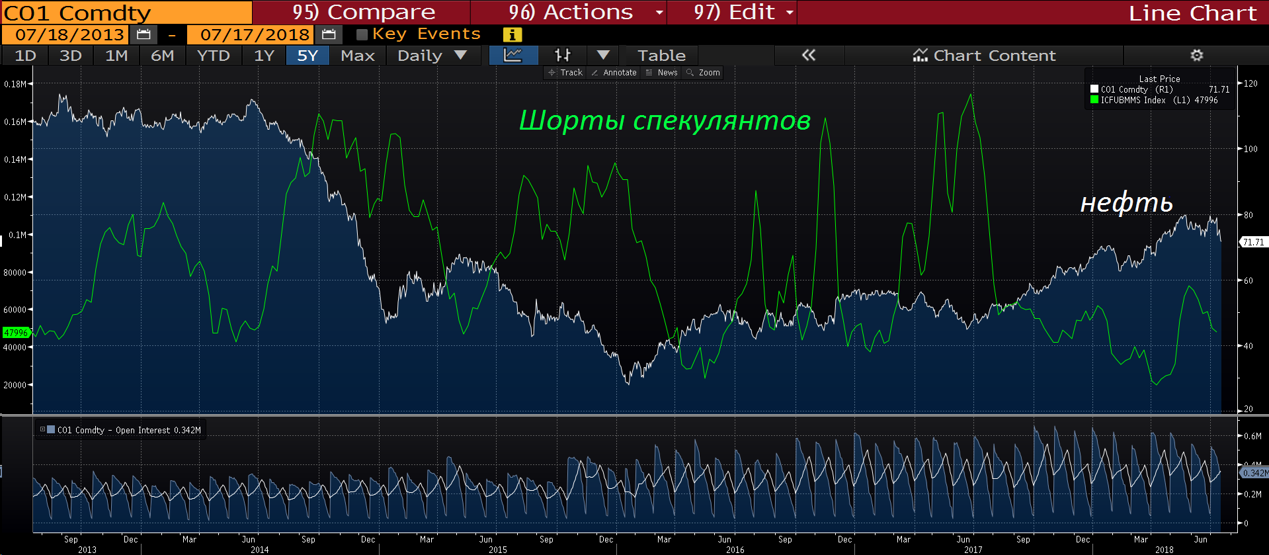Open chart type dropdown arrow

[x=603, y=56]
